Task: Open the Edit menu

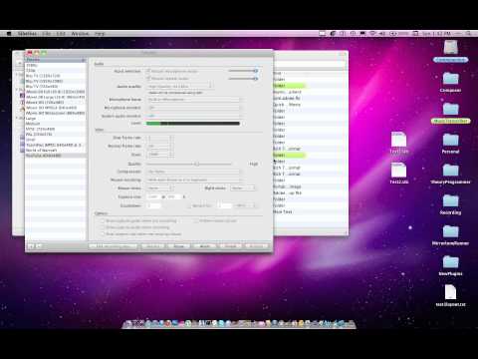Action: coord(61,34)
